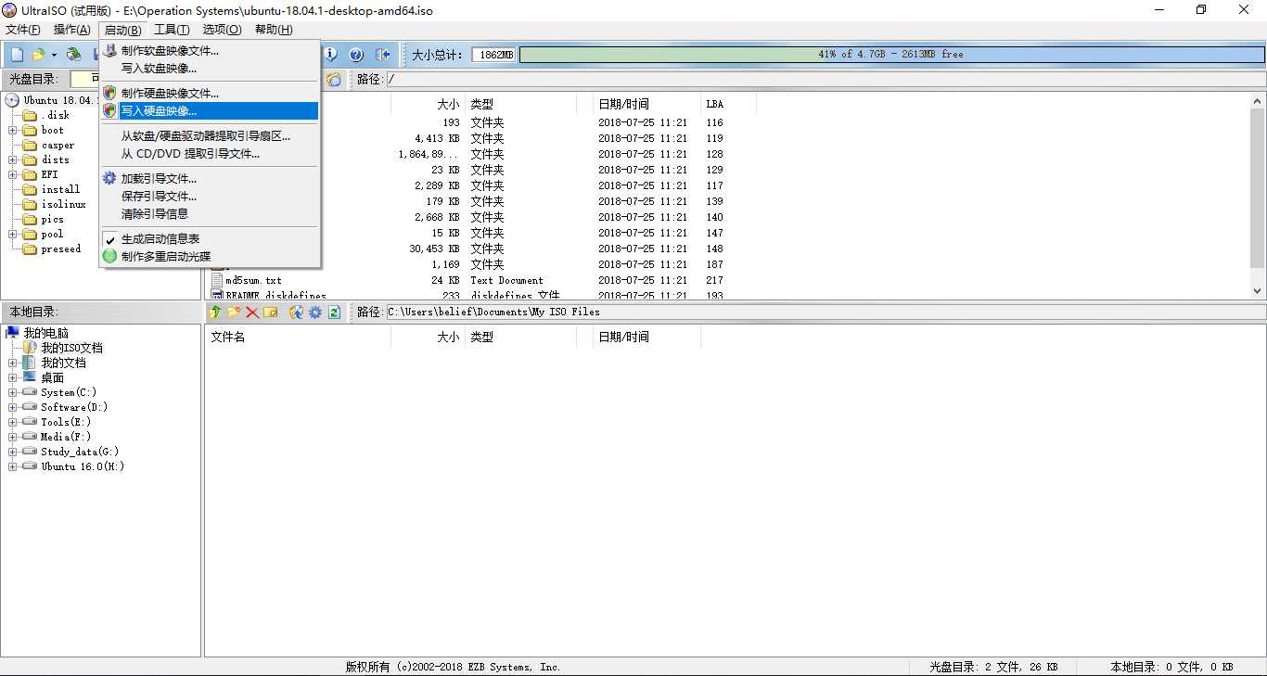Expand the System(C:) drive node
1267x676 pixels.
pos(14,392)
